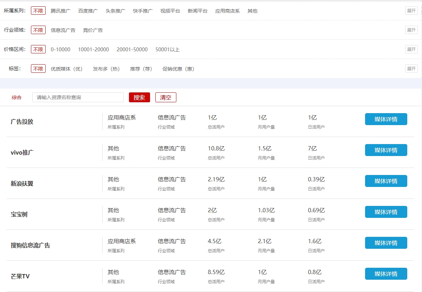
Task: Select 不限 in the 标签 row
Action: point(38,69)
